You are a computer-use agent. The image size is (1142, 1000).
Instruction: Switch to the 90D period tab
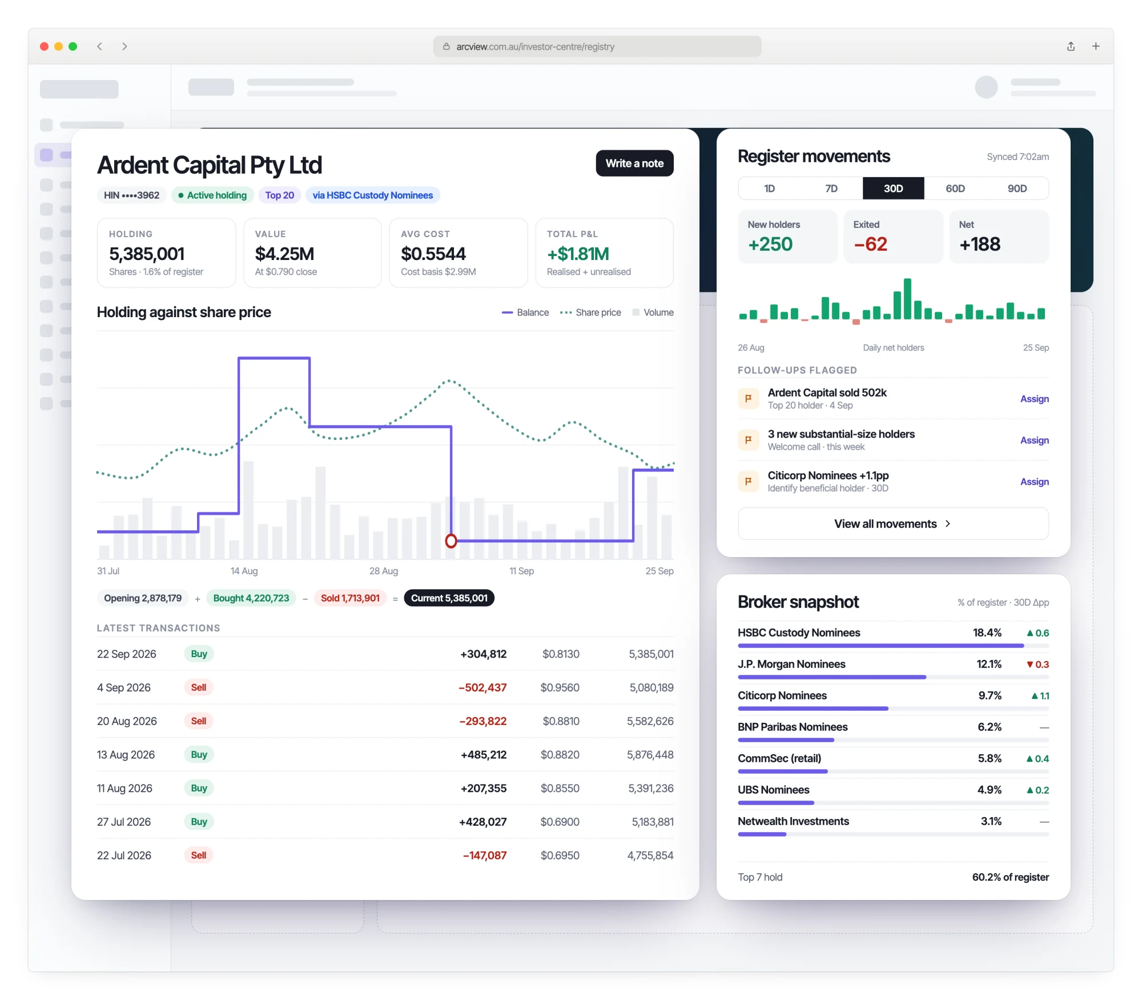click(x=1017, y=189)
